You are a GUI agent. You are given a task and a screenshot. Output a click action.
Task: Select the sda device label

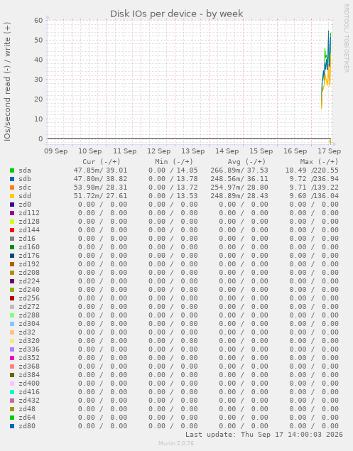pyautogui.click(x=25, y=170)
